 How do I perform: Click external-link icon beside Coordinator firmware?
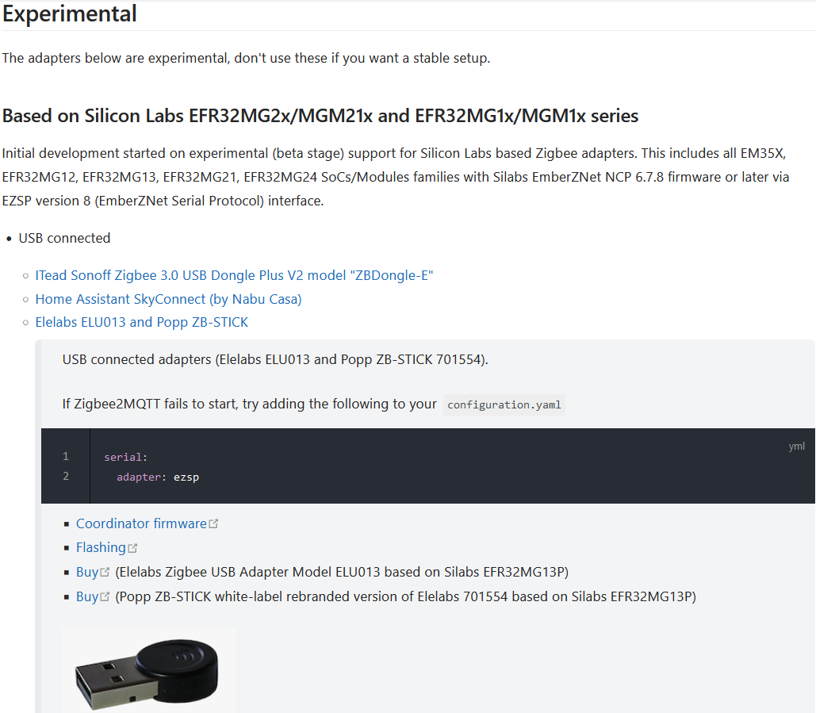click(x=213, y=524)
